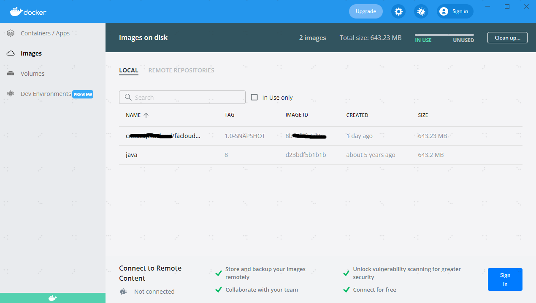
Task: Click image ID d23bdf5b1b1b
Action: [x=306, y=155]
